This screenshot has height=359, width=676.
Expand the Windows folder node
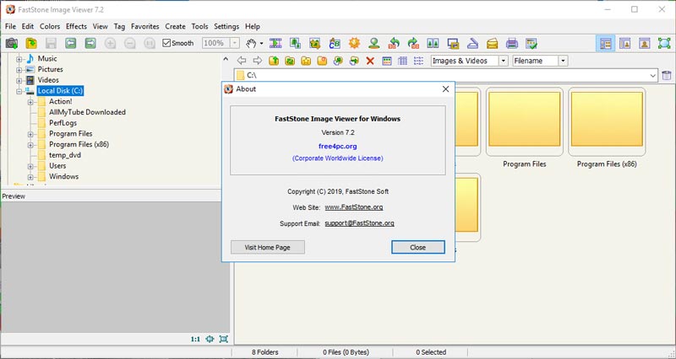30,177
